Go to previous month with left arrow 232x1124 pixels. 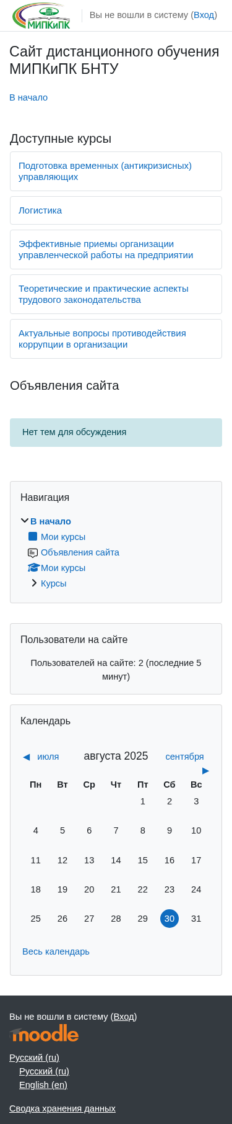[x=26, y=757]
